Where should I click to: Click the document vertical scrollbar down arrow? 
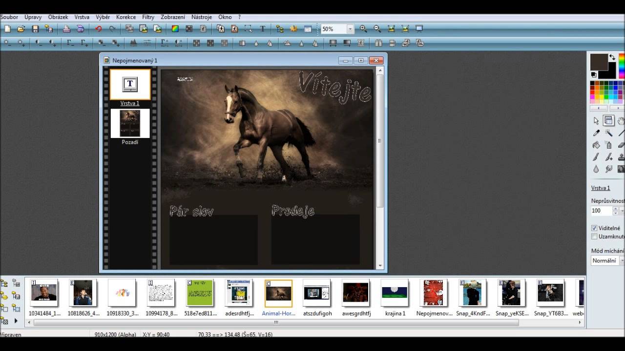click(x=380, y=266)
